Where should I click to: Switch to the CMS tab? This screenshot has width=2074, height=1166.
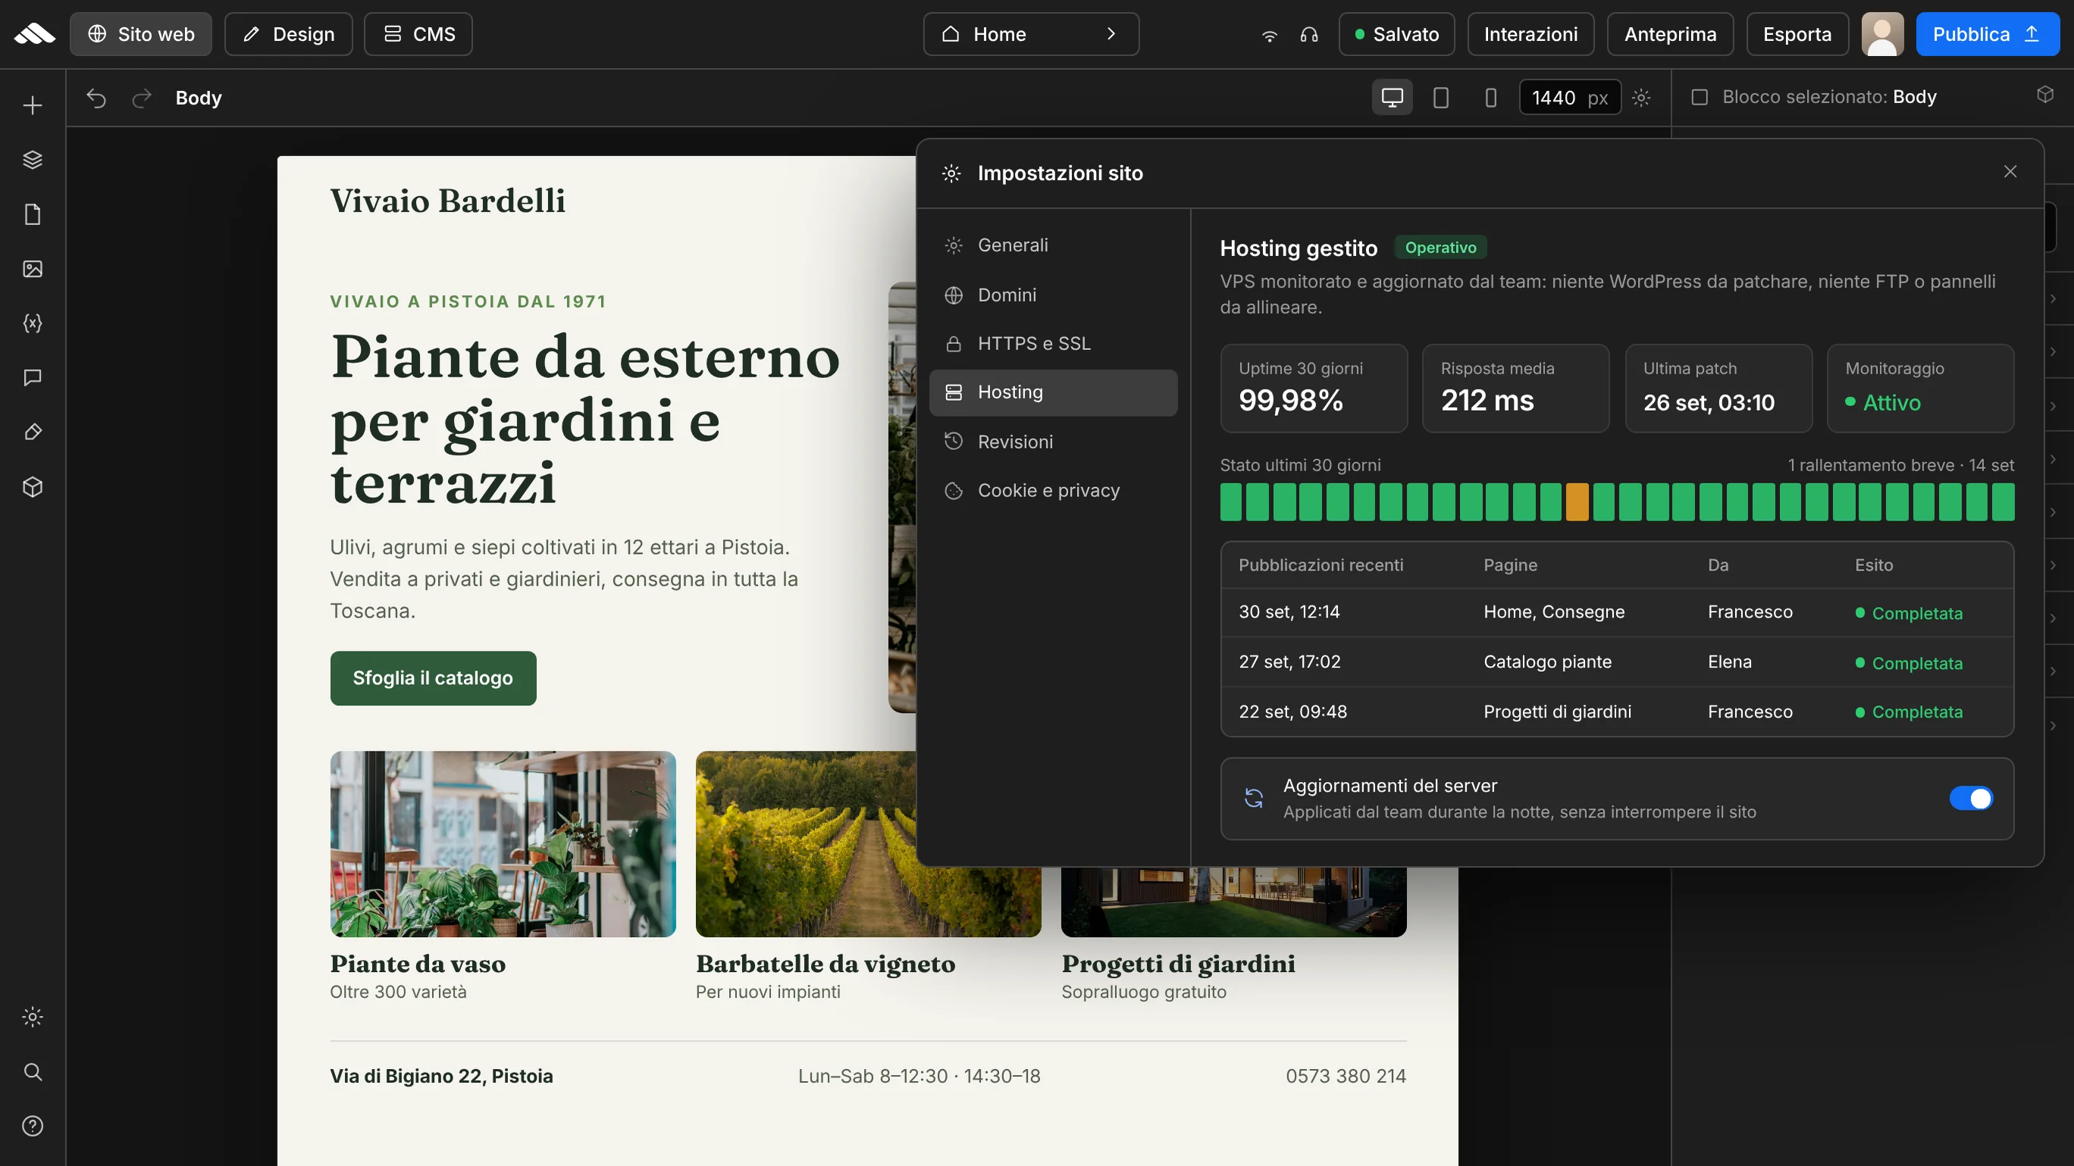[418, 34]
